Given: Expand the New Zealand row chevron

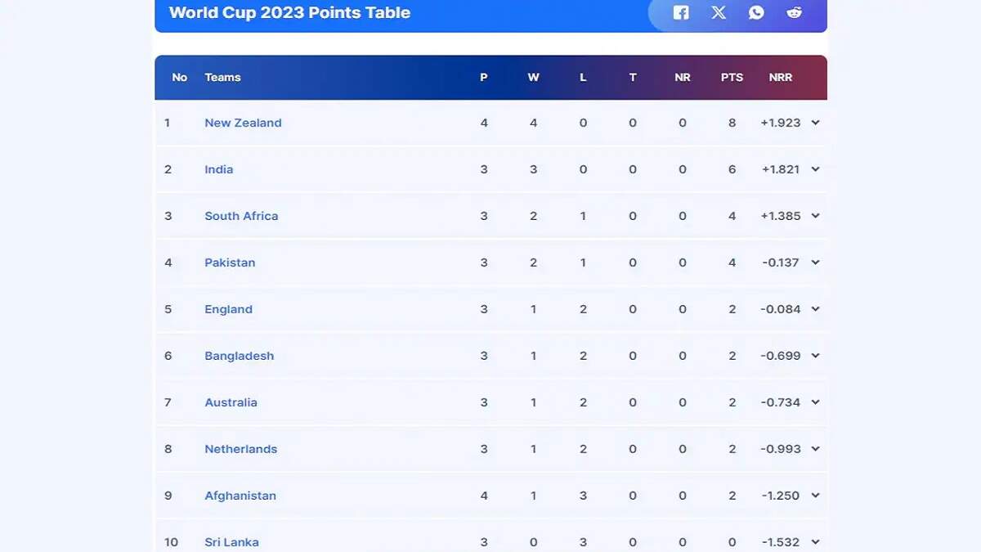Looking at the screenshot, I should (x=815, y=123).
